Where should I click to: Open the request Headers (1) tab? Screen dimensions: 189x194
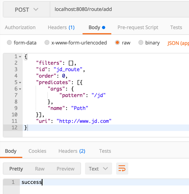point(61,27)
